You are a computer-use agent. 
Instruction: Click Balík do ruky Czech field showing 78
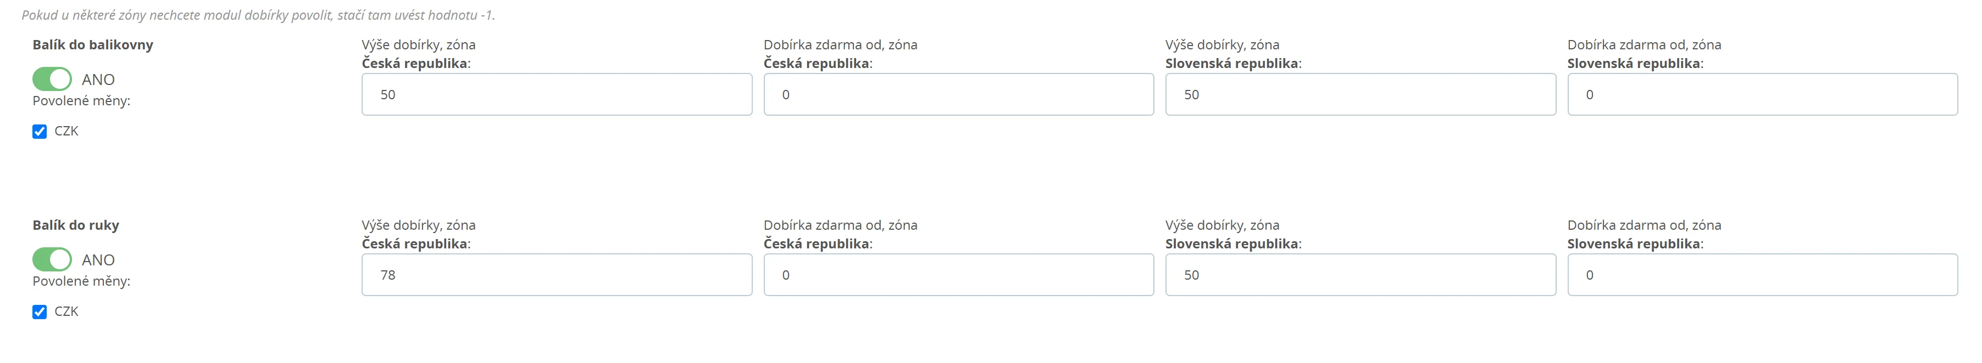click(x=556, y=275)
